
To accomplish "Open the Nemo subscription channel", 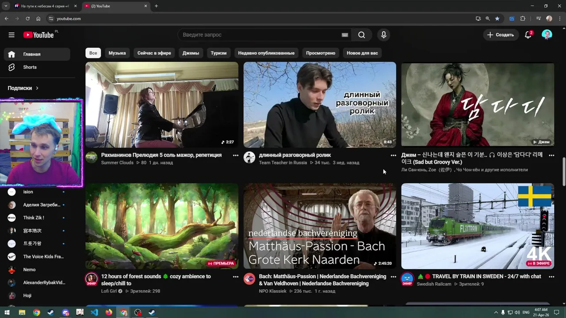I will tap(37, 269).
